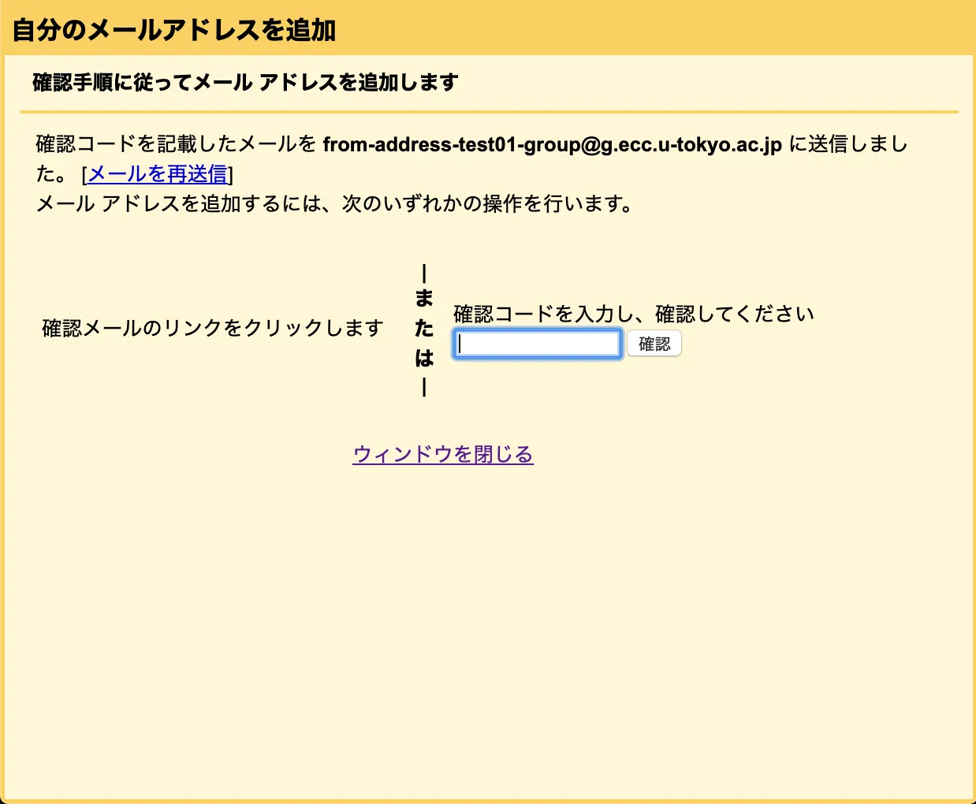Click the vertical または separator text
Viewport: 976px width, 804px height.
click(x=424, y=328)
